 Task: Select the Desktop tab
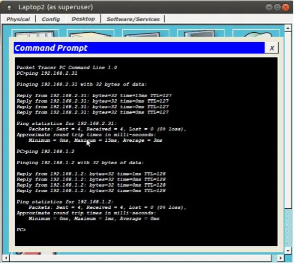[x=83, y=19]
